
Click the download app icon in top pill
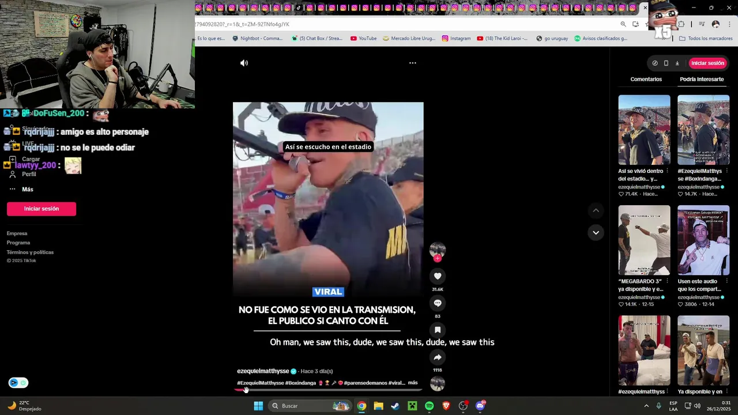677,63
